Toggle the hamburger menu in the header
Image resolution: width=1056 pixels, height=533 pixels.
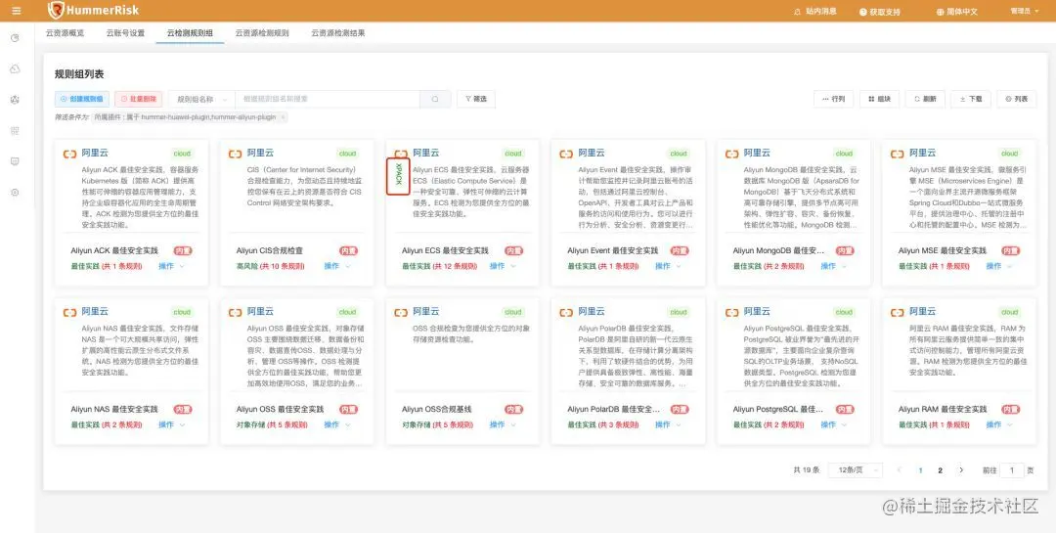point(17,11)
